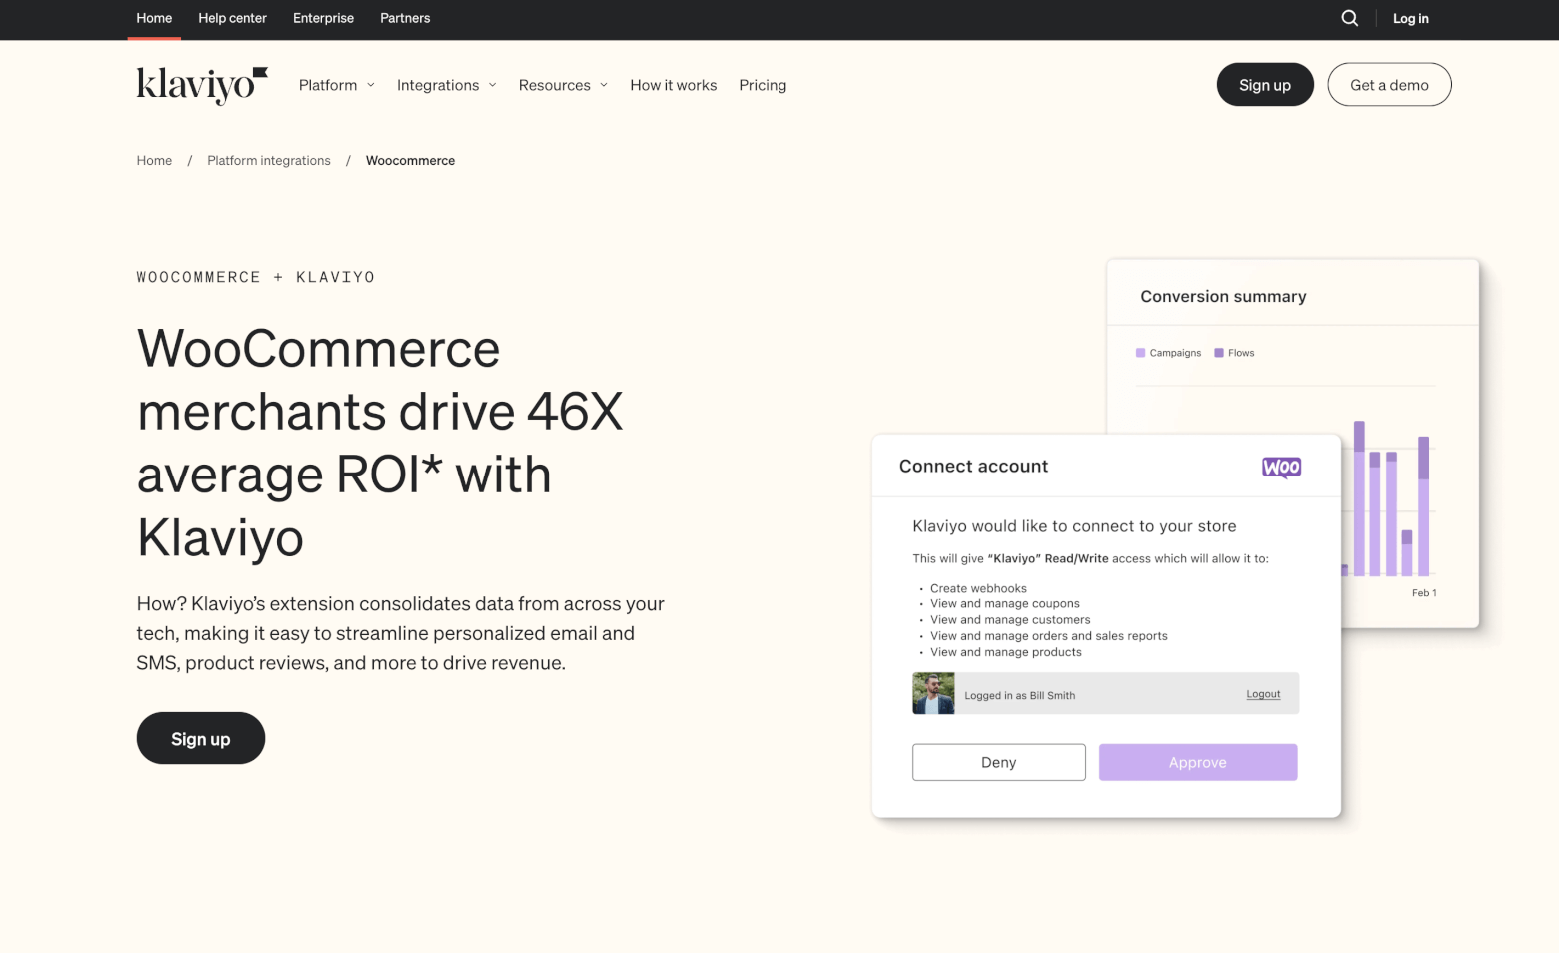Click the Logout link
The width and height of the screenshot is (1559, 953).
(1263, 694)
